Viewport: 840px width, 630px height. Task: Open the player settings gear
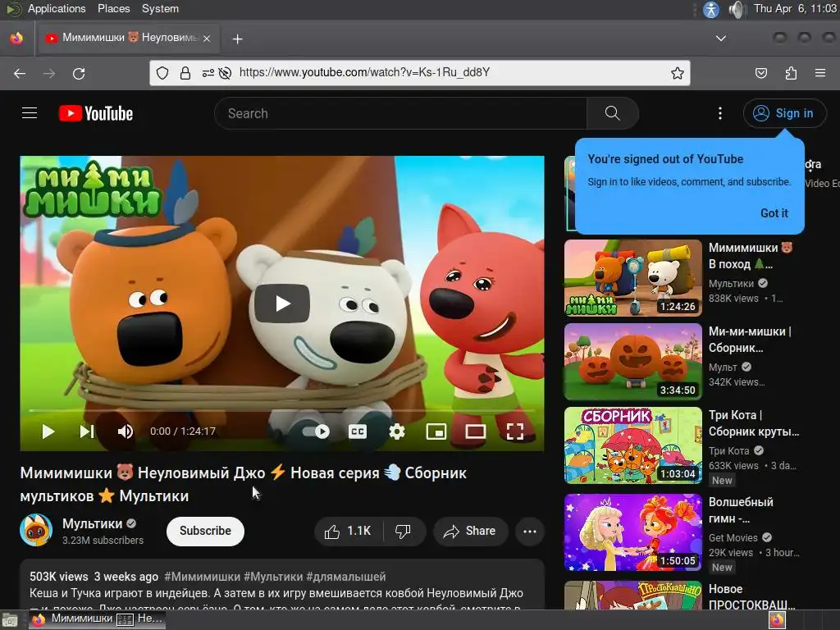[x=397, y=431]
